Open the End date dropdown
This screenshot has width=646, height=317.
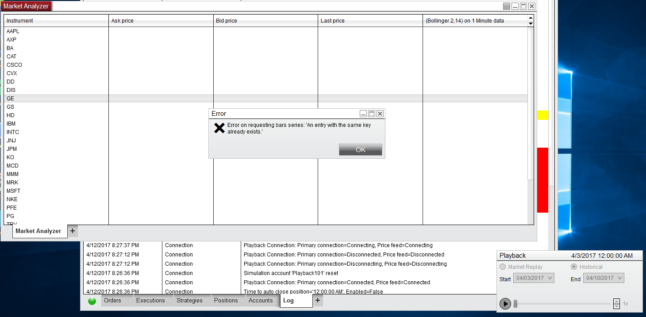[x=604, y=278]
